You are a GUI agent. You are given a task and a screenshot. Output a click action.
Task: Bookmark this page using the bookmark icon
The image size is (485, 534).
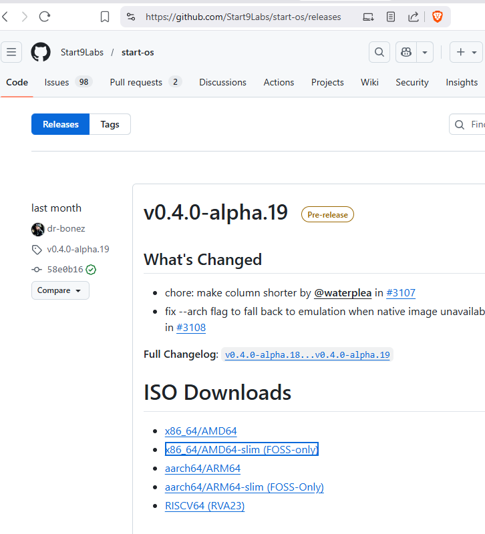pyautogui.click(x=105, y=17)
